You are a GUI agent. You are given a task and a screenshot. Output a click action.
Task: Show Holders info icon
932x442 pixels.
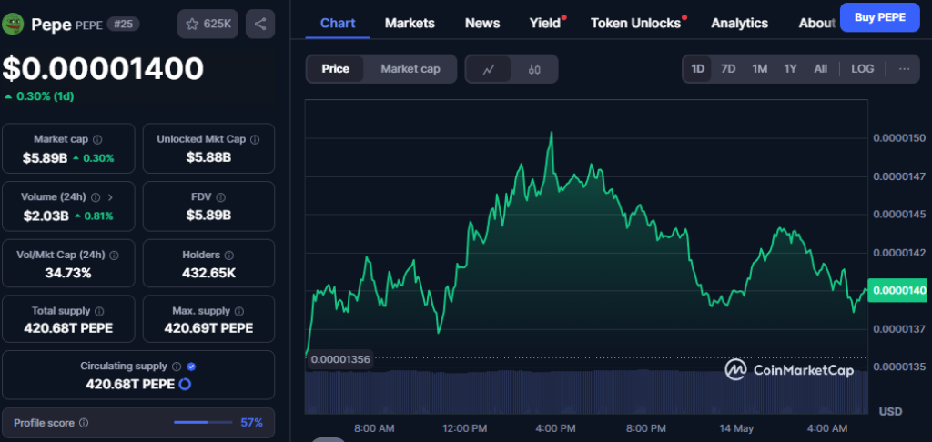229,255
